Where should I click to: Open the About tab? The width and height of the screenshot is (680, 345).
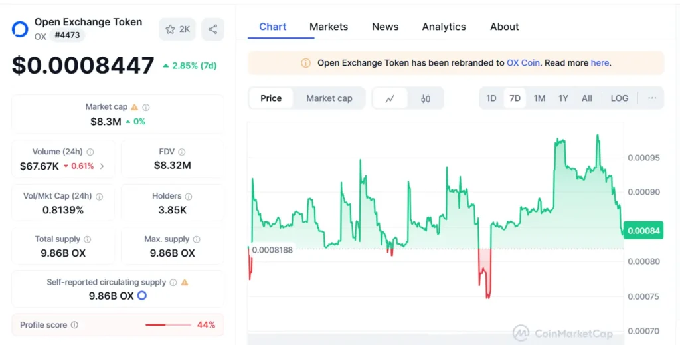[505, 27]
